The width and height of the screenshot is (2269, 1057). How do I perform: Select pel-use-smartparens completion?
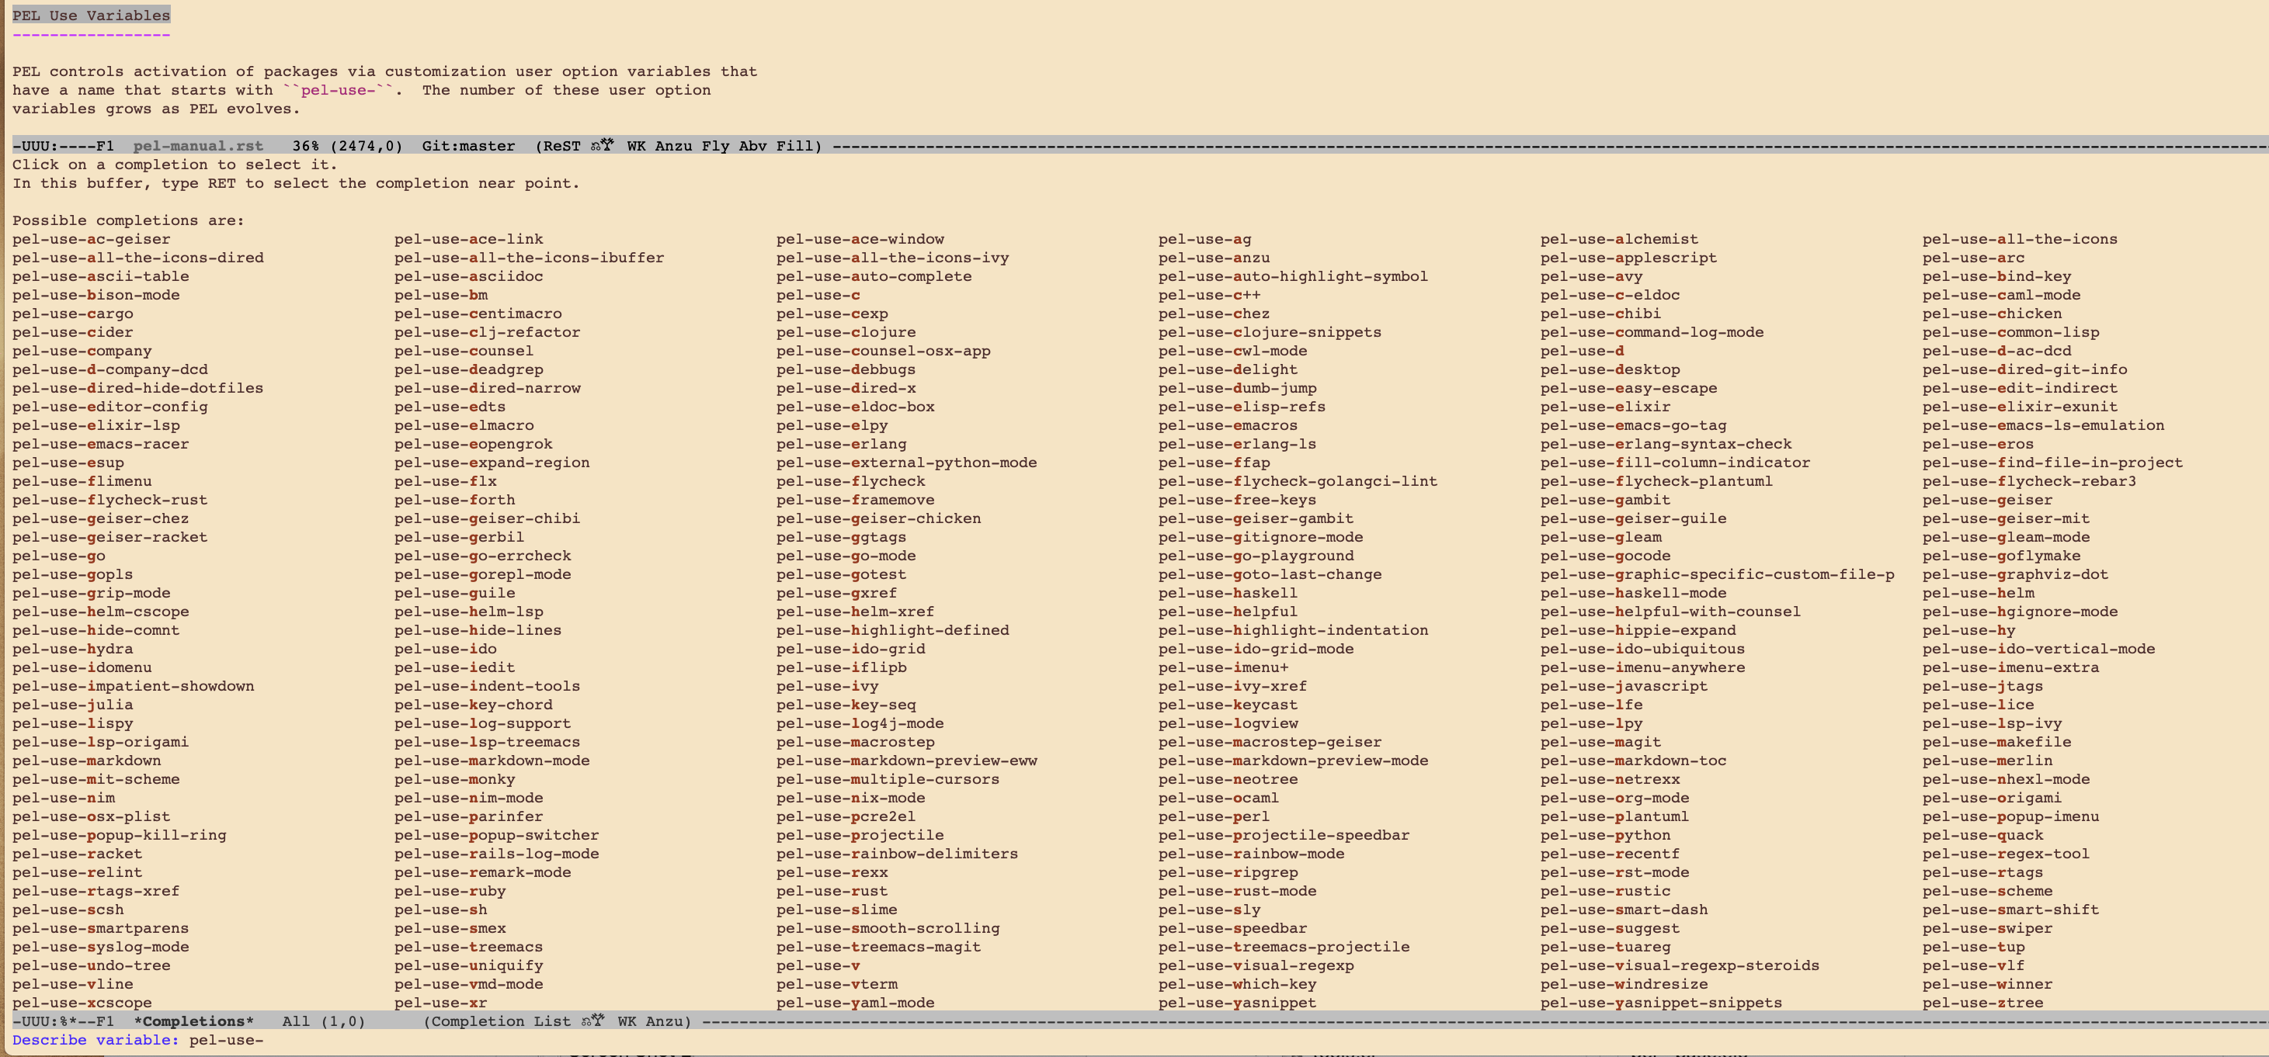100,928
